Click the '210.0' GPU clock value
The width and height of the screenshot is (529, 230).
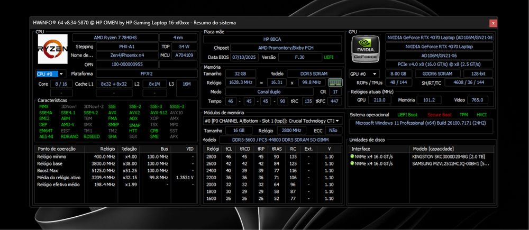tap(379, 100)
